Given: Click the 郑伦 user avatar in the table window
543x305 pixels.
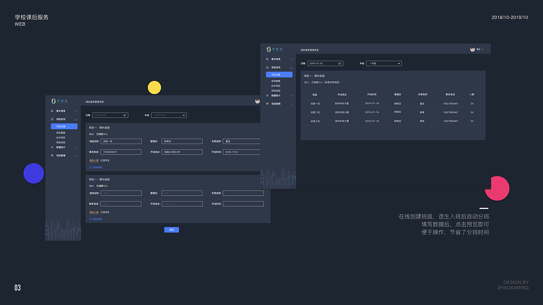Looking at the screenshot, I should 473,50.
